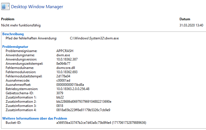The width and height of the screenshot is (206, 130).
Task: Click the Bucket-ID label
Action: [13, 123]
